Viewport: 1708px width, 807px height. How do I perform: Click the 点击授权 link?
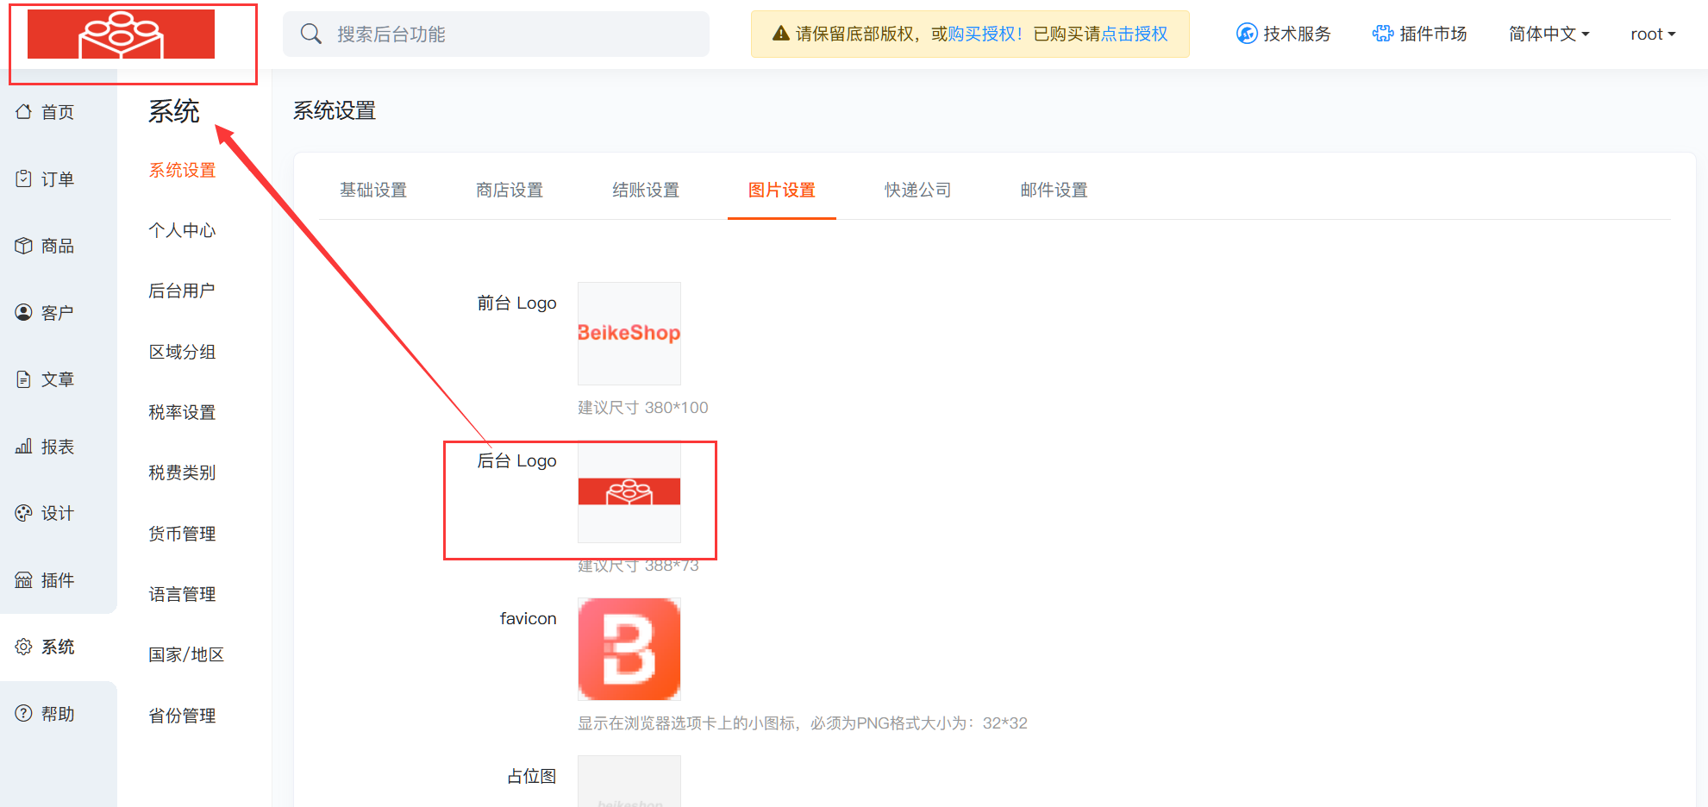(1135, 34)
